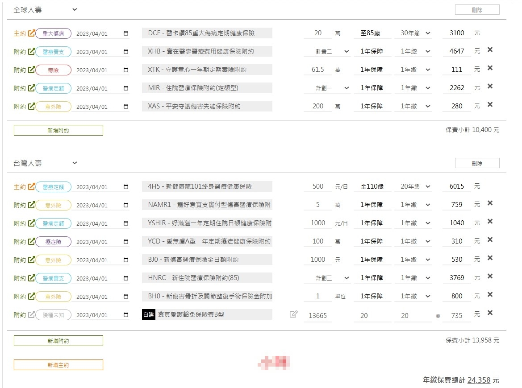Open calendar picker for DCE policy date
The image size is (522, 388).
[126, 33]
